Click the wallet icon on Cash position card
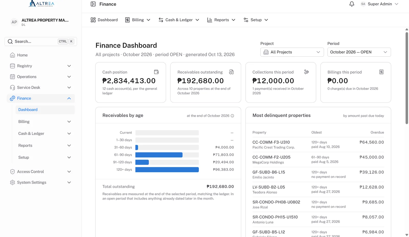 click(x=156, y=72)
